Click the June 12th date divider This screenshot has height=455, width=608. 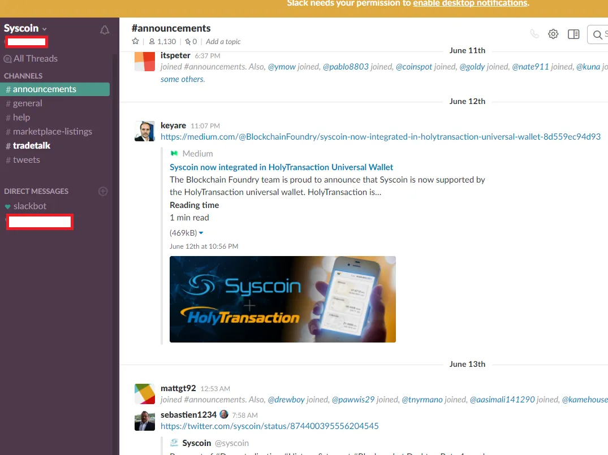(467, 101)
